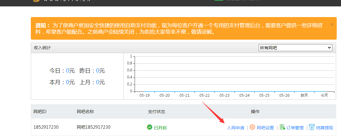Select the 05-23 data point on chart
Screen dimensions: 341x136
coord(224,91)
